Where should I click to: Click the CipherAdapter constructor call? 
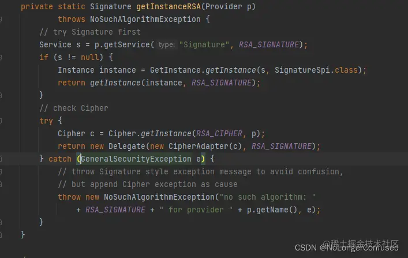point(198,146)
